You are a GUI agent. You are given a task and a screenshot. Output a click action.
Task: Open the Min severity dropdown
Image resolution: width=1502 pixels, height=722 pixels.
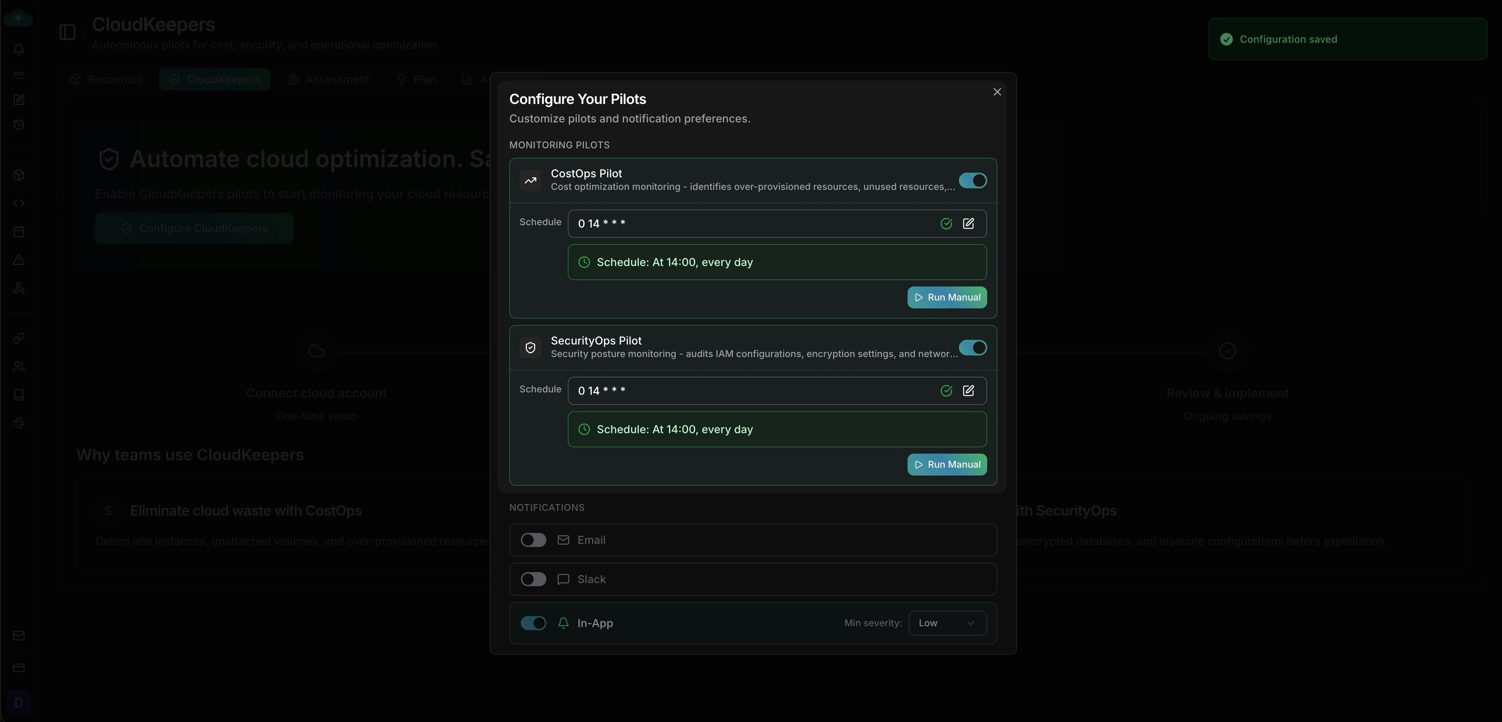coord(948,623)
